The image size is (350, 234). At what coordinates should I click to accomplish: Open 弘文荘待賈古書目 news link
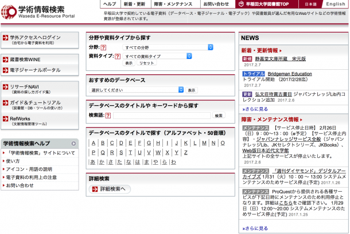tap(274, 94)
